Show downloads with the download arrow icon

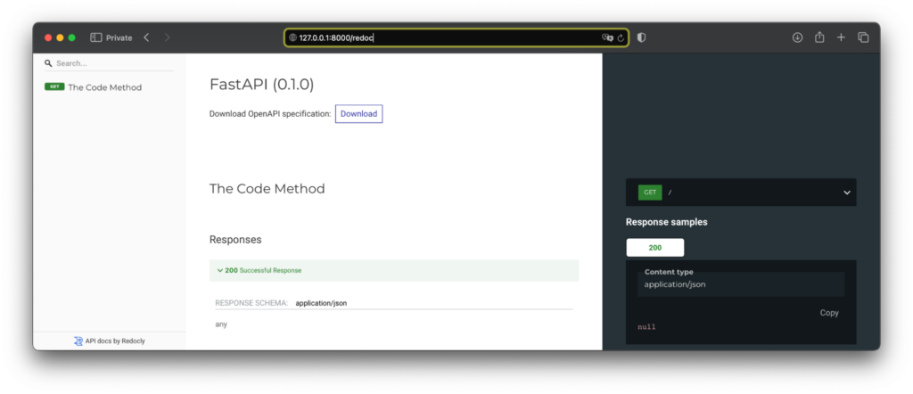(x=798, y=37)
